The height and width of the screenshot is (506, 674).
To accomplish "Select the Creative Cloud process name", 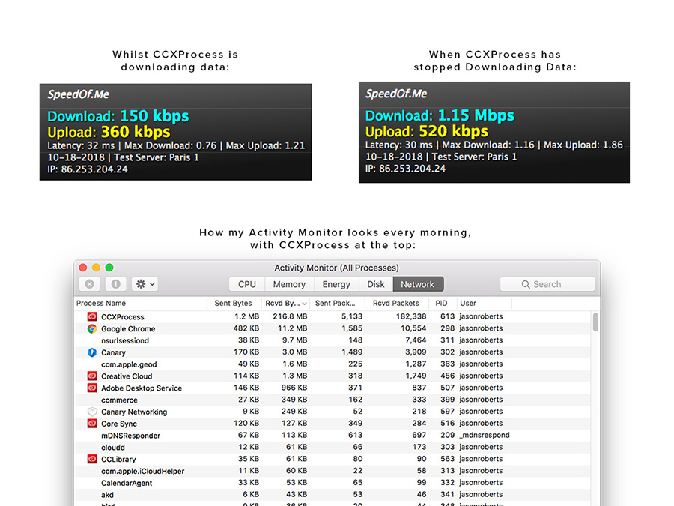I will click(127, 376).
